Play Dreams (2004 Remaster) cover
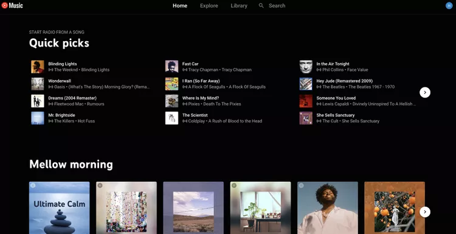 (x=38, y=101)
